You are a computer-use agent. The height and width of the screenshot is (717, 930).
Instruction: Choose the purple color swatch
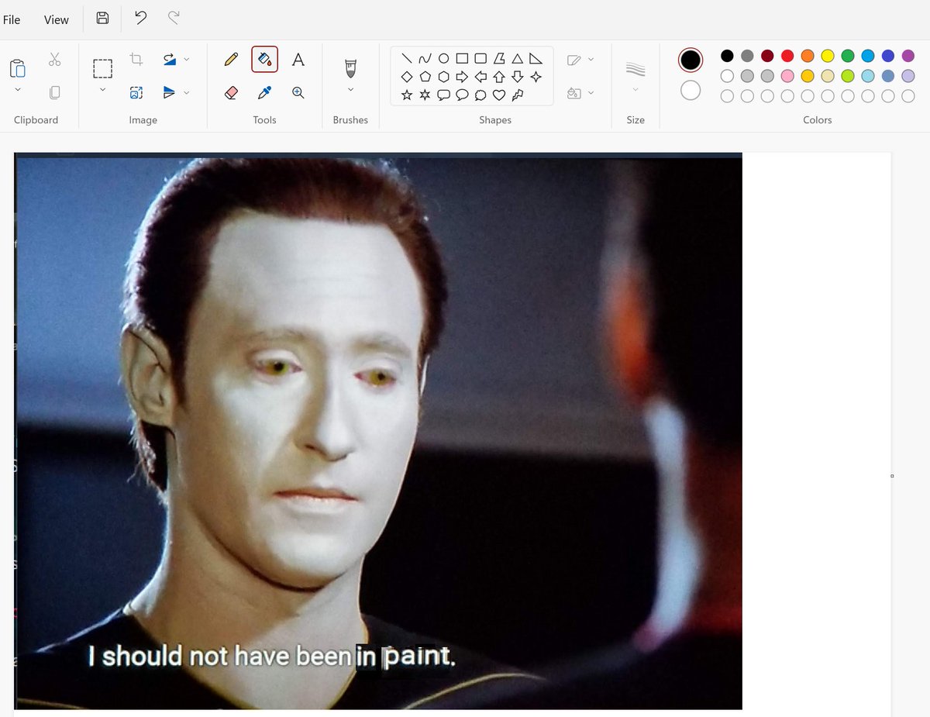click(x=908, y=56)
